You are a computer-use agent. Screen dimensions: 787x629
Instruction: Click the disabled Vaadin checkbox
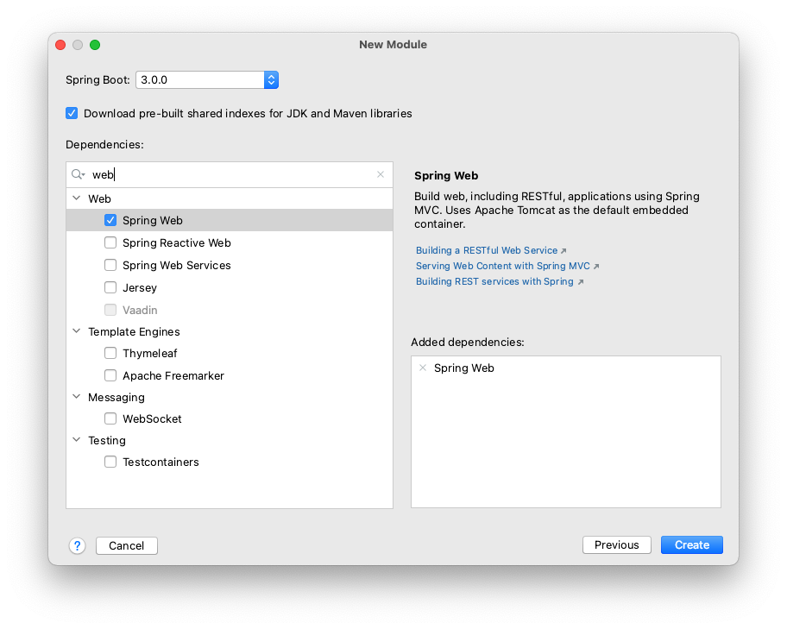point(110,311)
